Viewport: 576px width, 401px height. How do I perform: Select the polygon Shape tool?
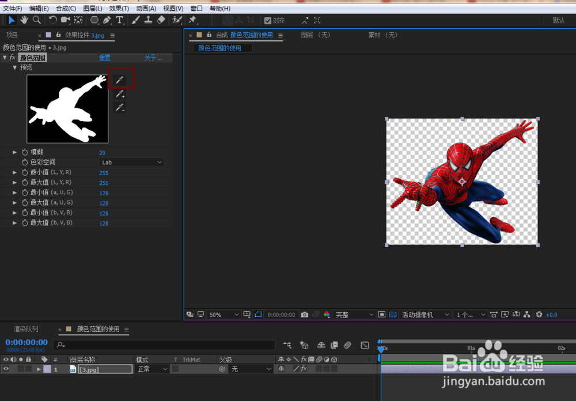[94, 20]
